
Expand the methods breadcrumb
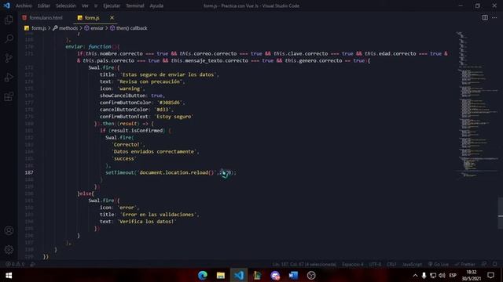coord(68,28)
